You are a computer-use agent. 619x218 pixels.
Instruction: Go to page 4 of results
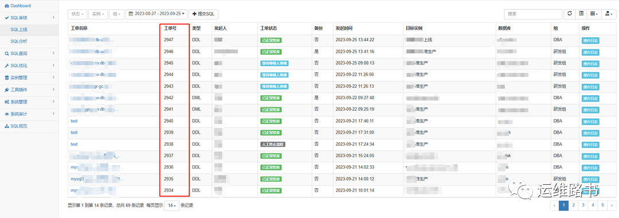(593, 205)
